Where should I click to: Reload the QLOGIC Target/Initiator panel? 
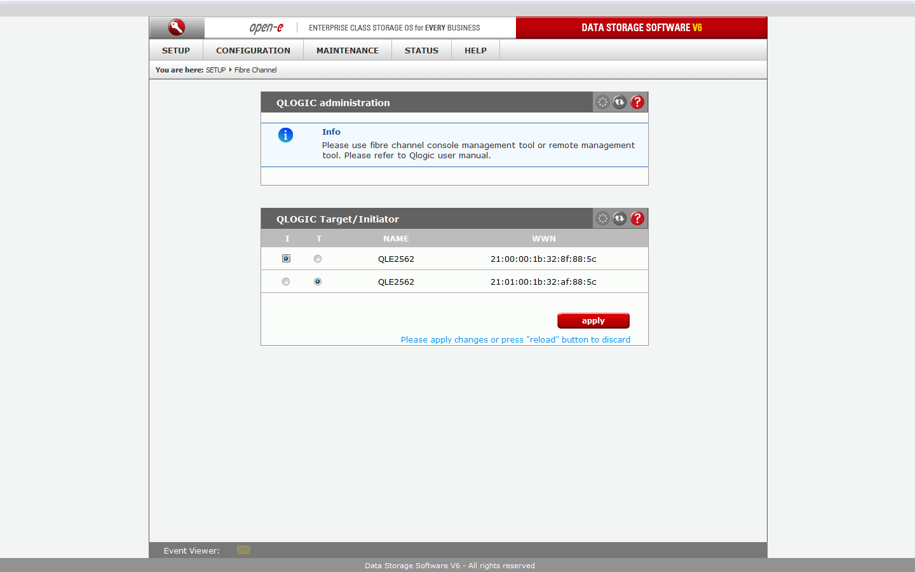(x=620, y=219)
